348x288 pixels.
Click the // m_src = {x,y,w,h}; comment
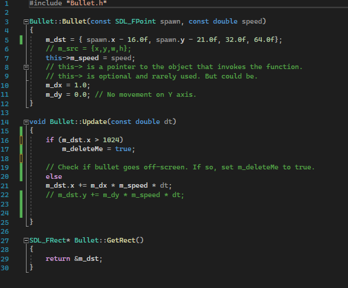[x=88, y=48]
